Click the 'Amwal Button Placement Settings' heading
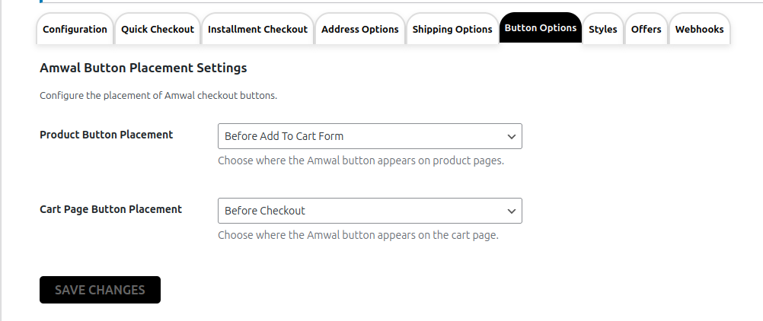The width and height of the screenshot is (763, 321). click(143, 68)
